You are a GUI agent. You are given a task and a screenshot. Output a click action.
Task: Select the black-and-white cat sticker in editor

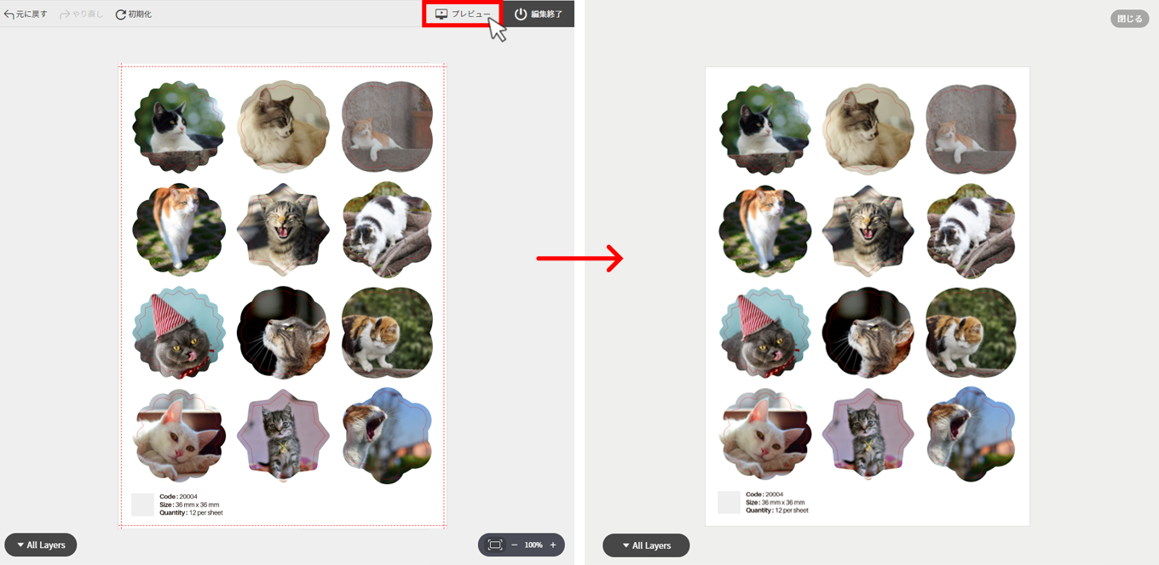178,128
